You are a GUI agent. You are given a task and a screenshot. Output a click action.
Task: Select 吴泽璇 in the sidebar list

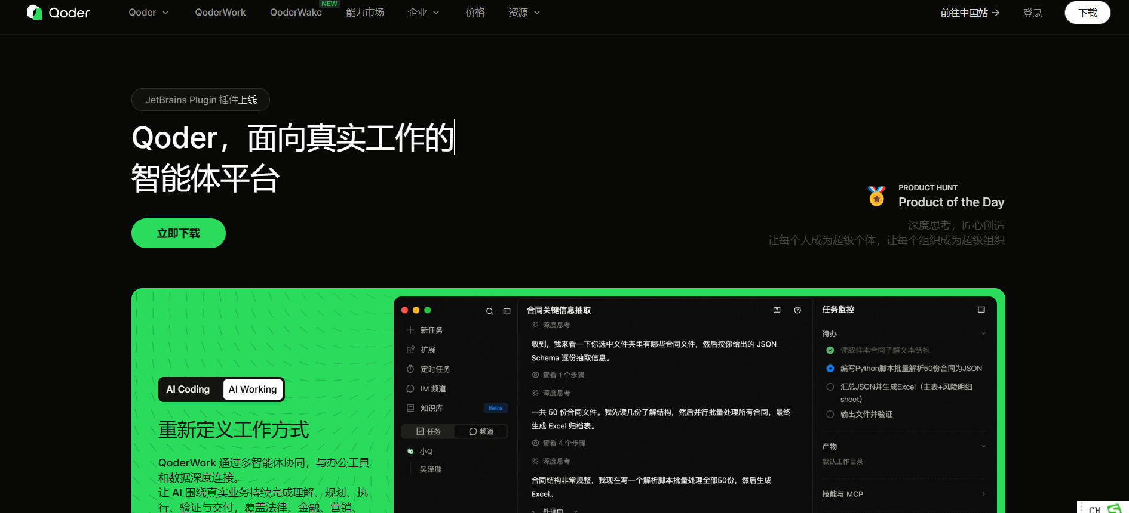pos(431,469)
